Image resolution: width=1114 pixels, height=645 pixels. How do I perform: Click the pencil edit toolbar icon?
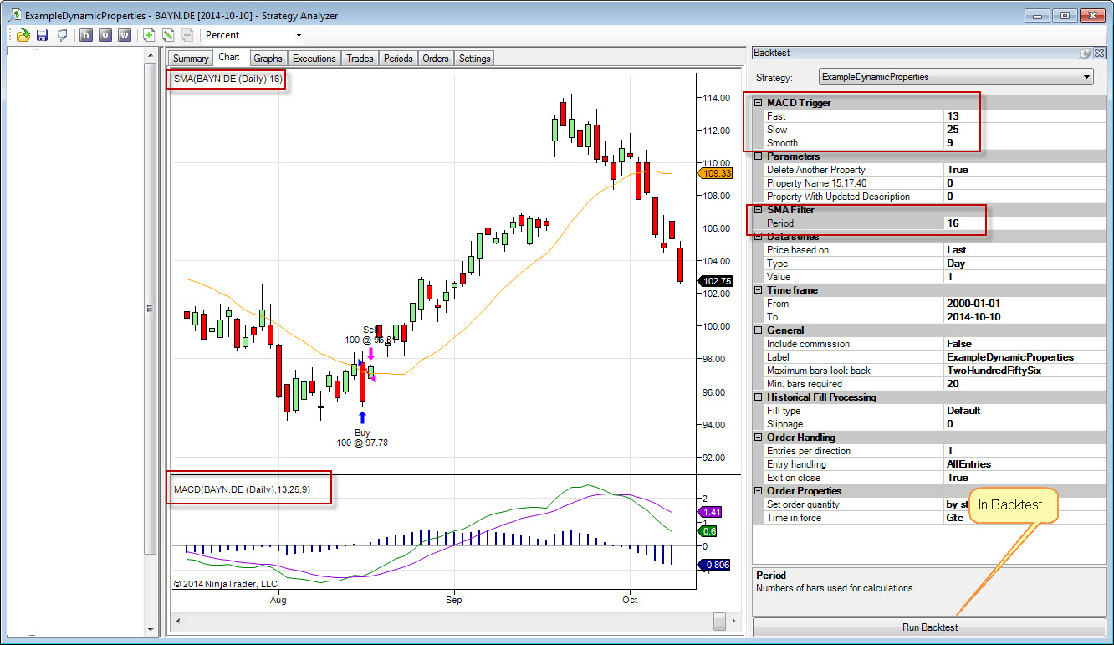pos(168,35)
